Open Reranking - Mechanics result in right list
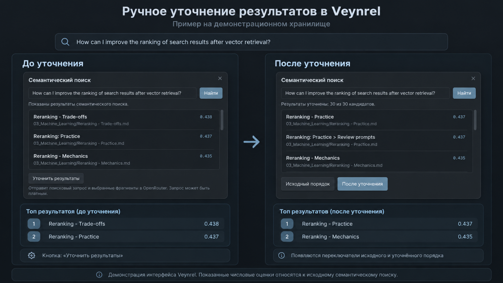503x283 pixels. pos(377,161)
